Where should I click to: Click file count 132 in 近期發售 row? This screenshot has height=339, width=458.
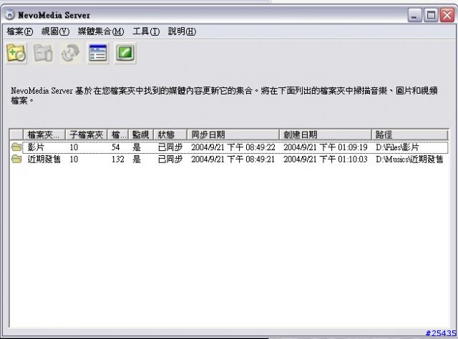117,159
